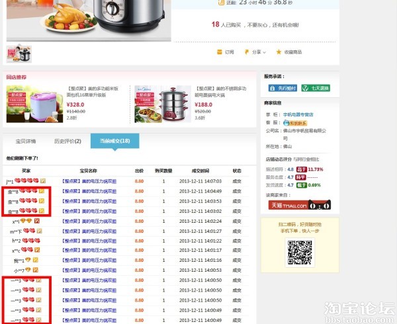The height and width of the screenshot is (324, 397).
Task: Click the 天猫 Tmall.com logo
Action: click(300, 205)
